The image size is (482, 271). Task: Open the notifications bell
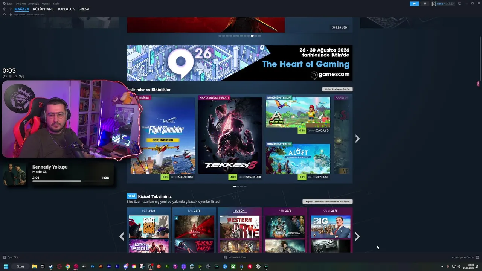tap(425, 3)
